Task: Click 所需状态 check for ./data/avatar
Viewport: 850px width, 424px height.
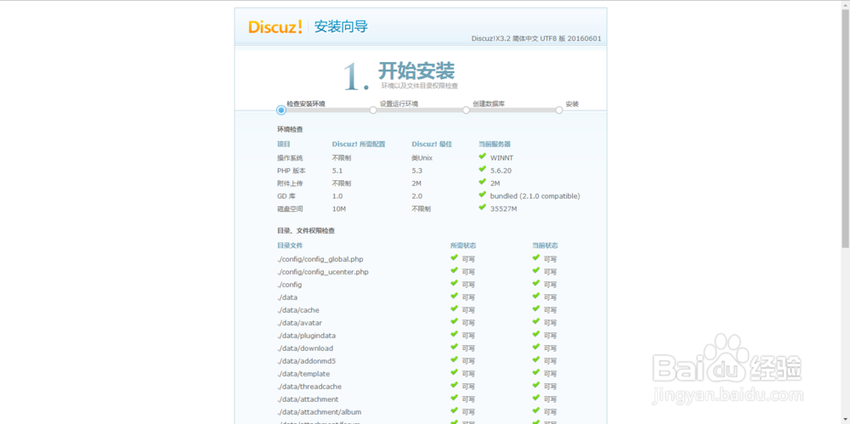Action: (454, 321)
